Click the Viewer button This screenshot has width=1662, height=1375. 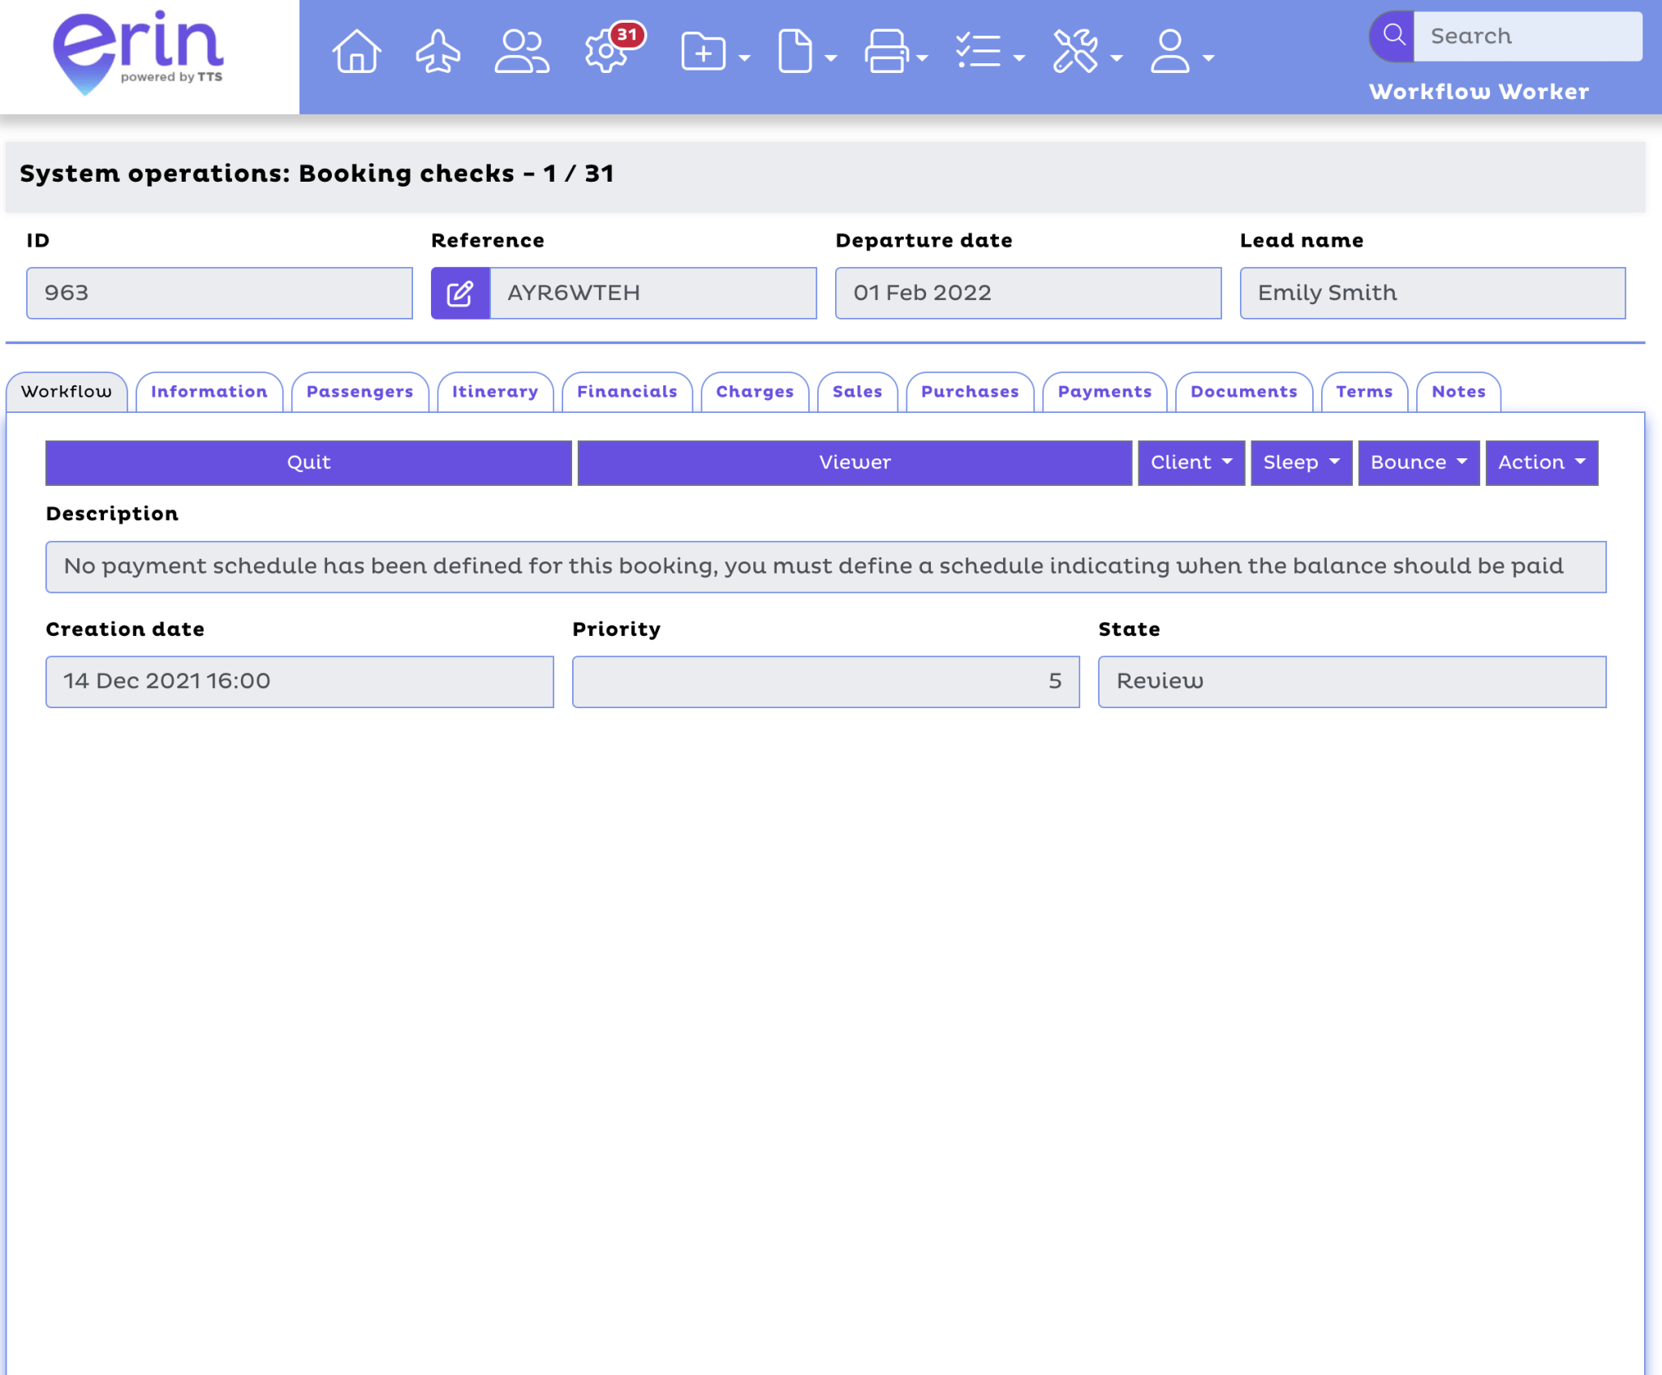854,462
